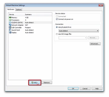
Task: Click Auto detect summary of Sound Card
Action: coord(29,30)
